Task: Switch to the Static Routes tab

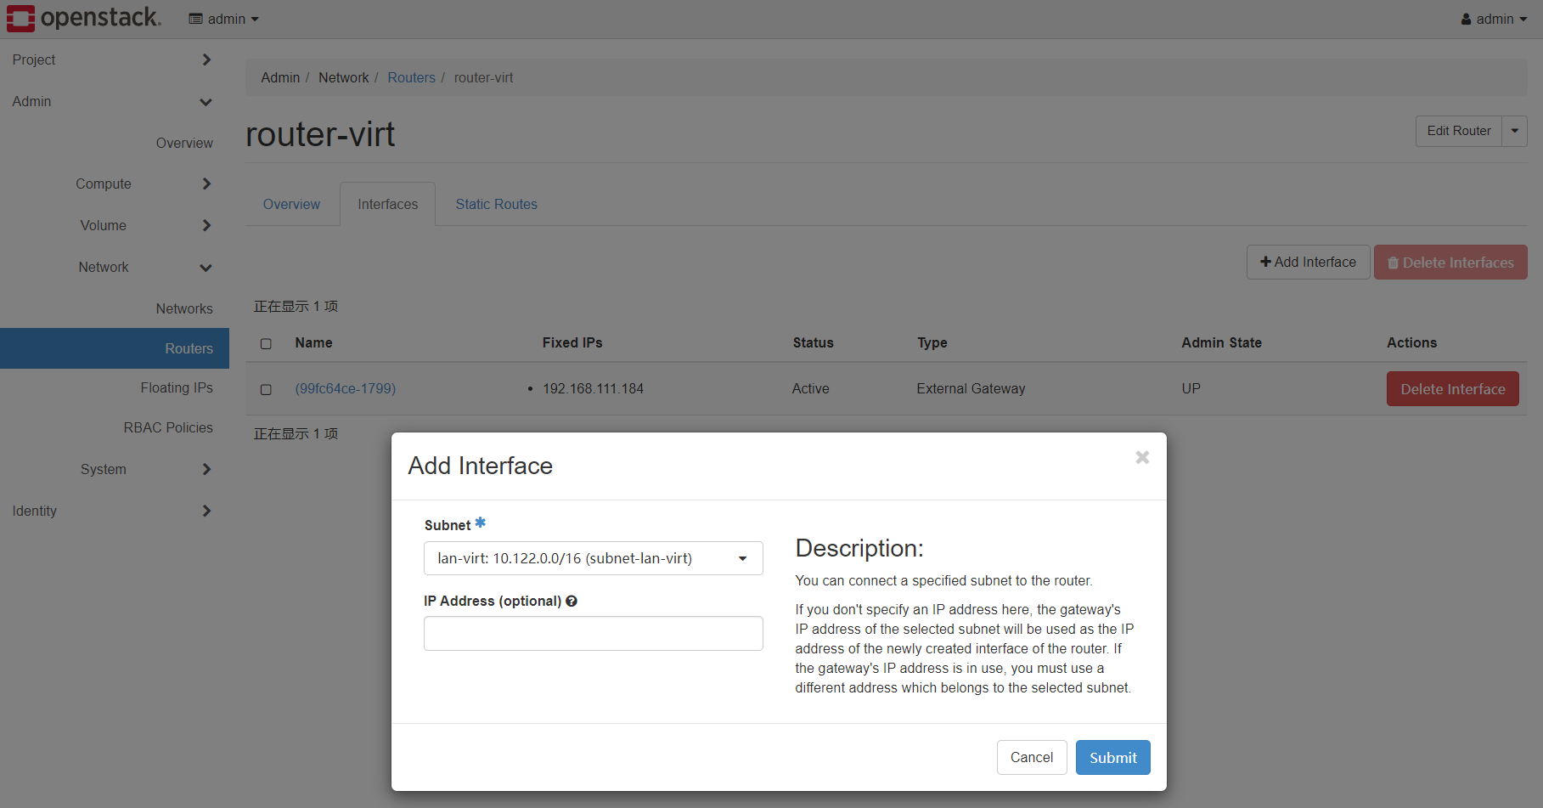Action: 496,205
